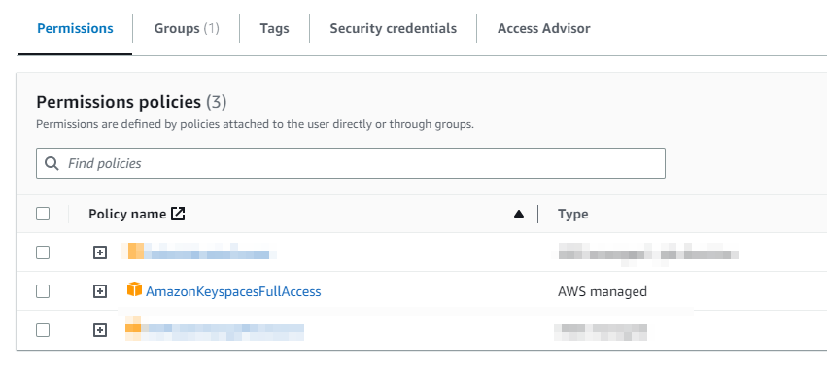Select all policies with header checkbox

(x=43, y=214)
